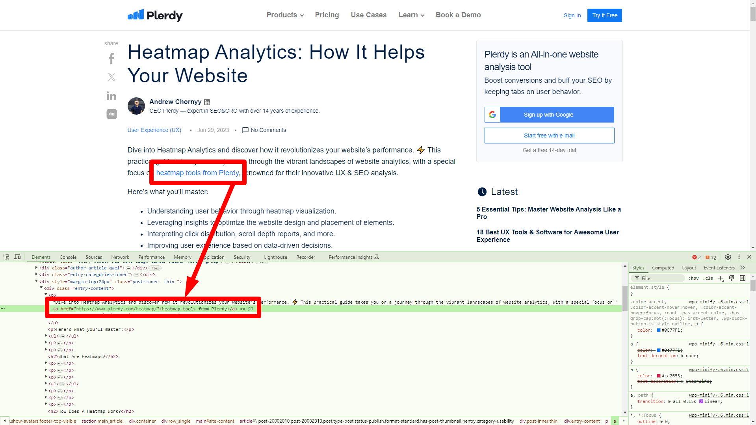Click Book a Demo nav item
Viewport: 756px width, 425px height.
(x=458, y=15)
